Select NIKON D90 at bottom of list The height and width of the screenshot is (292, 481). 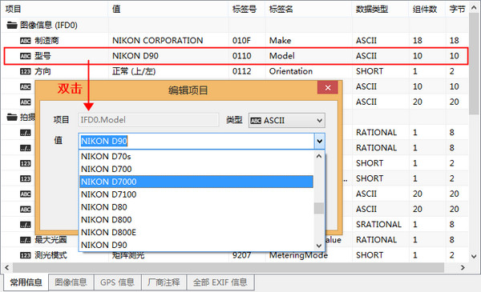196,245
